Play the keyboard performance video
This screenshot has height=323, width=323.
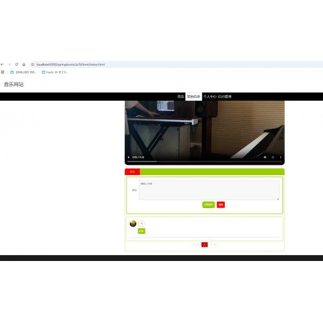pyautogui.click(x=129, y=157)
